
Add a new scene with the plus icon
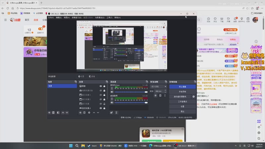tap(49, 113)
